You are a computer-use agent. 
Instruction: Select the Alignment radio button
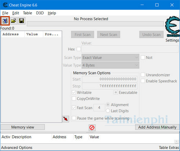pos(108,105)
